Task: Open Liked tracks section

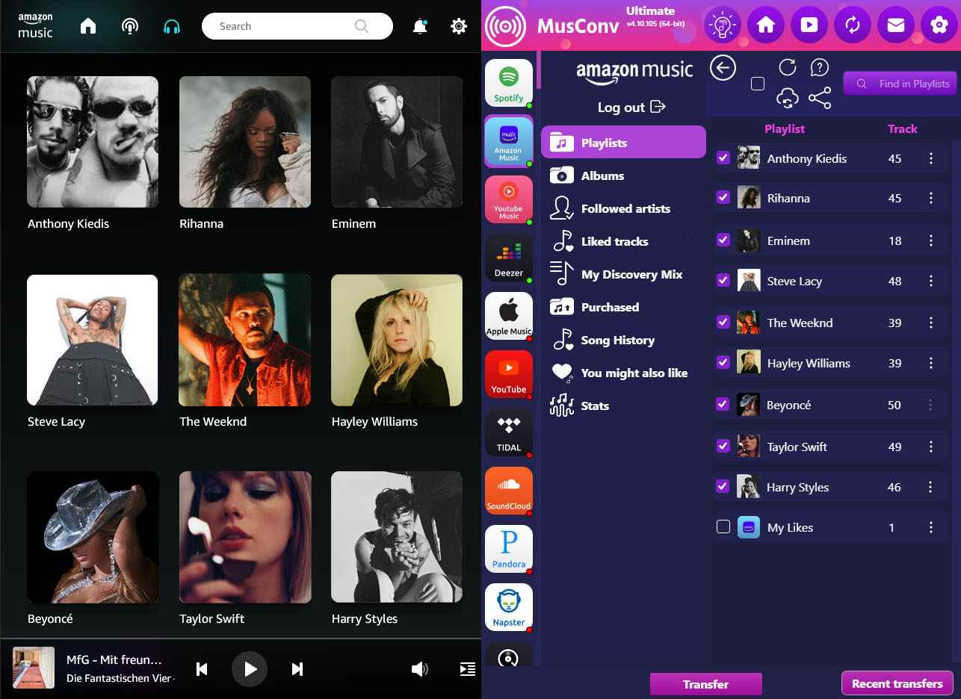Action: click(623, 241)
